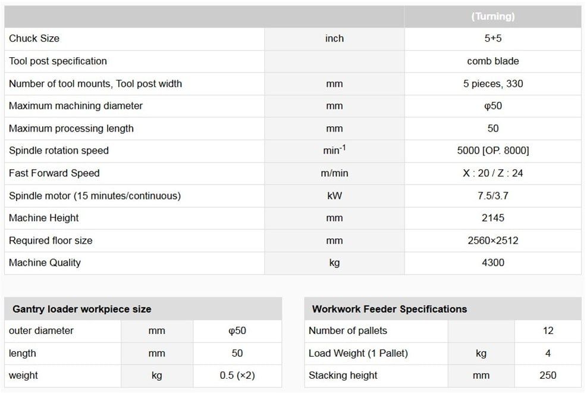Click the 'comb blade' value cell
587x393 pixels.
click(492, 61)
